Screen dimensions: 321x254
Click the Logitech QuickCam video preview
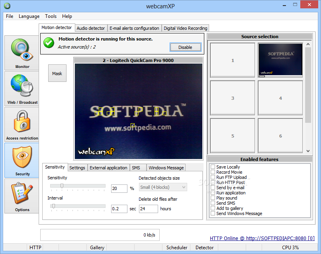[139, 111]
